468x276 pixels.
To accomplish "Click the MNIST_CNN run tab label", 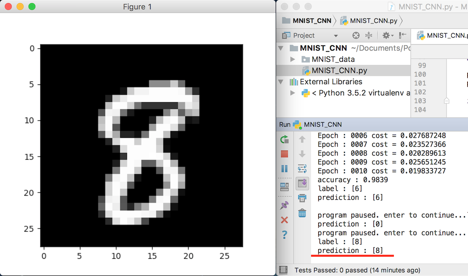I will tap(323, 125).
